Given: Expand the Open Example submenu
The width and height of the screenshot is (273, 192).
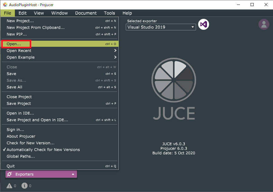Looking at the screenshot, I should [60, 57].
